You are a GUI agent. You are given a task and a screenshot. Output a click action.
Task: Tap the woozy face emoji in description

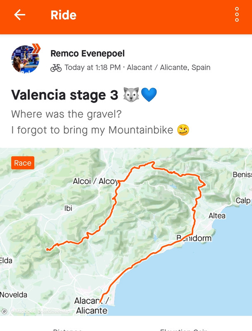183,130
